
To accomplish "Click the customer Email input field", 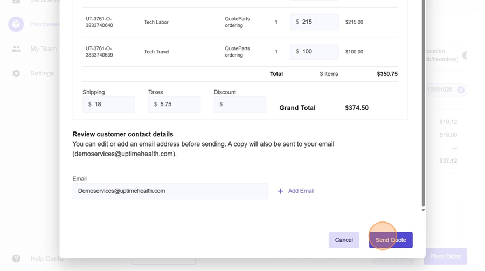I will point(170,191).
